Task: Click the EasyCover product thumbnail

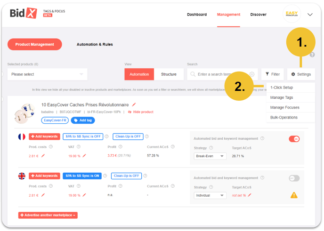Action: tap(24, 113)
